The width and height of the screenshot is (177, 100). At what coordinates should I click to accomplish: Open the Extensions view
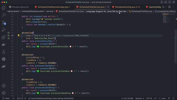pos(4,37)
